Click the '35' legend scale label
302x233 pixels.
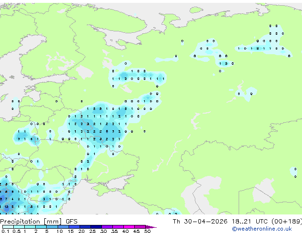(114, 231)
